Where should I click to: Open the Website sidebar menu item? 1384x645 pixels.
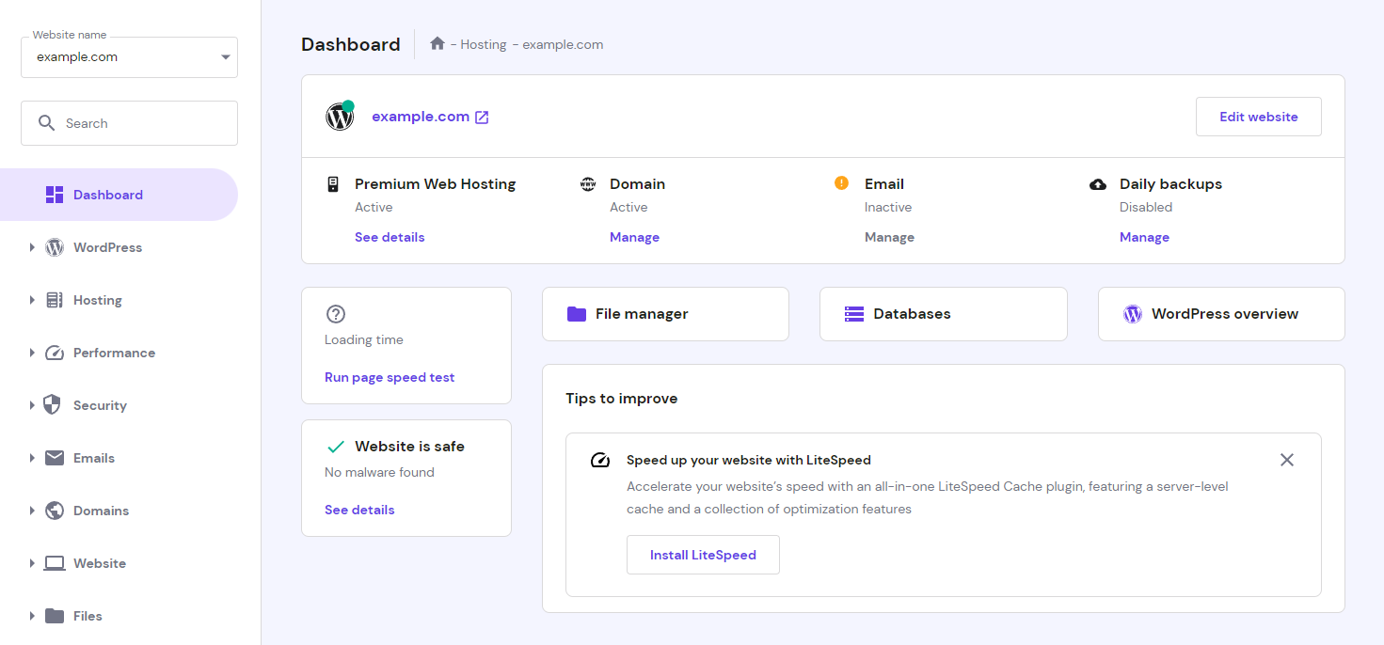[x=119, y=563]
